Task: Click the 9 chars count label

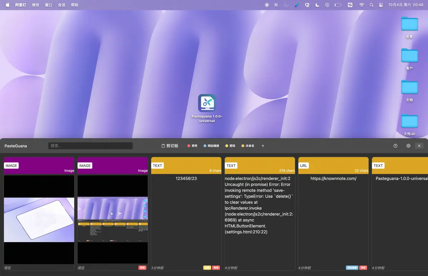Action: point(215,171)
